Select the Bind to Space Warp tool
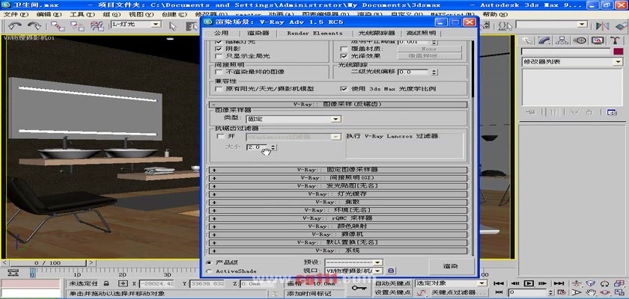This screenshot has height=299, width=629. 97,26
